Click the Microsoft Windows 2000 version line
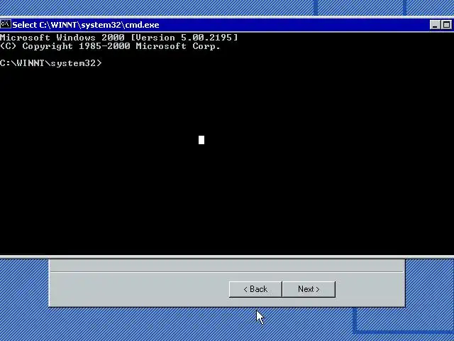454x341 pixels. pos(118,38)
